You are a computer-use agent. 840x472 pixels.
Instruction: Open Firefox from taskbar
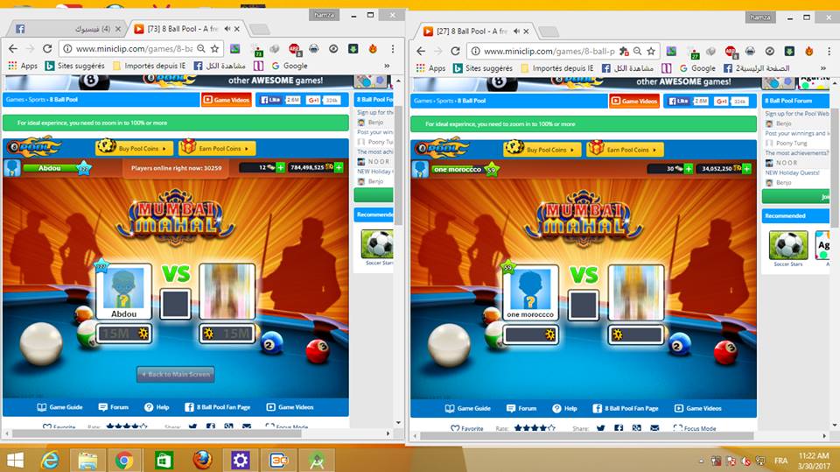tap(202, 460)
